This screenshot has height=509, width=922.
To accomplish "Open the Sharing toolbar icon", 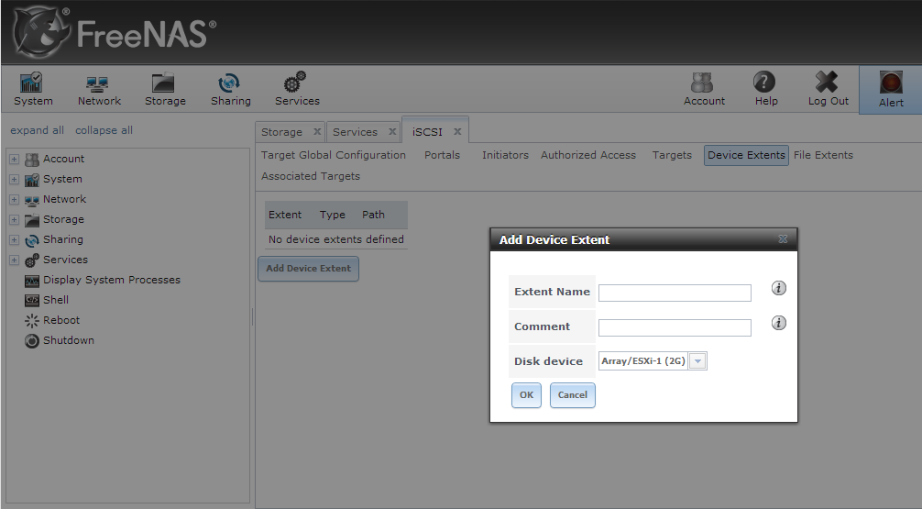I will 229,83.
